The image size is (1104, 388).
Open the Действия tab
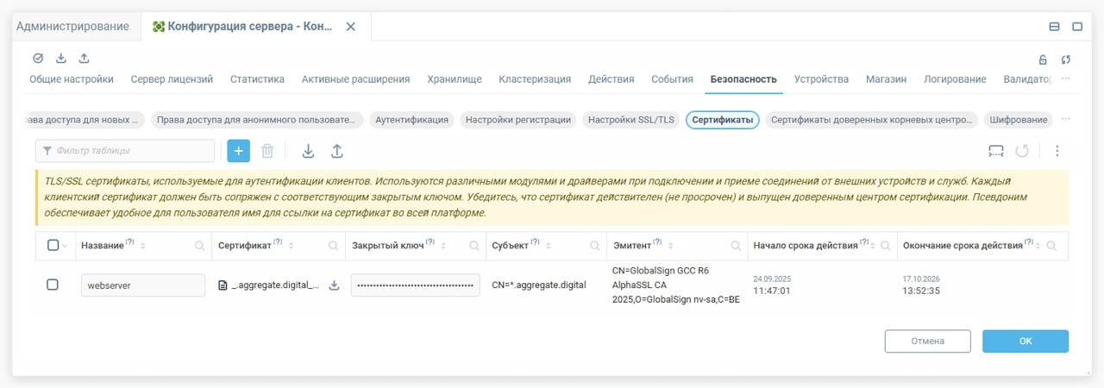point(612,78)
